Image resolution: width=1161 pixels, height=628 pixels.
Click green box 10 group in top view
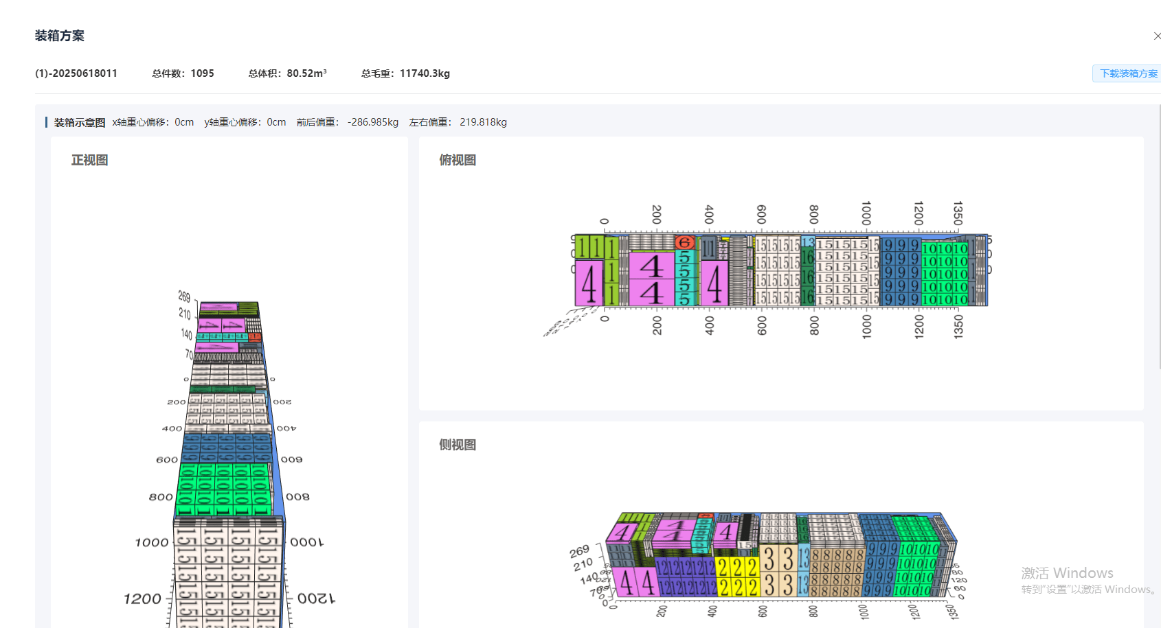(945, 273)
